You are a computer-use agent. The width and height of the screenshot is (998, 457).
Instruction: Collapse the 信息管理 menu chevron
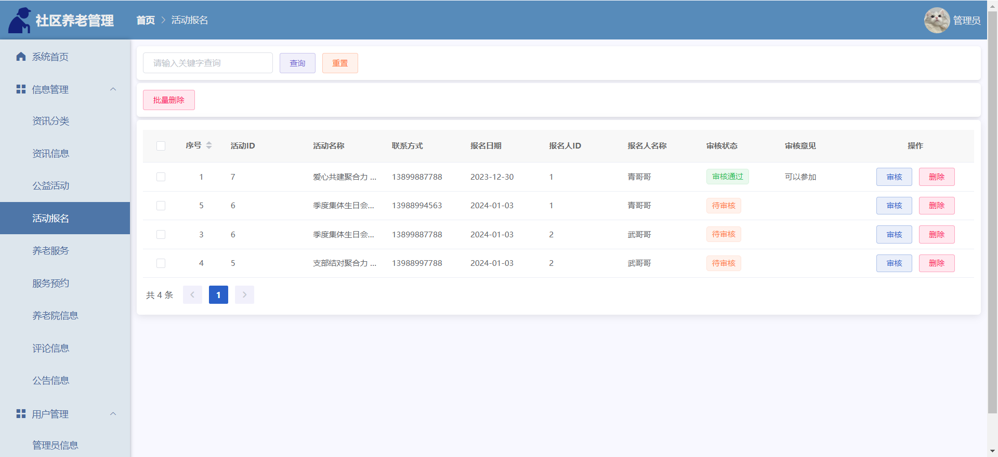(113, 89)
